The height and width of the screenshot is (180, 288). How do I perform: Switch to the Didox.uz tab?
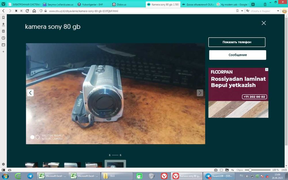tap(128, 4)
